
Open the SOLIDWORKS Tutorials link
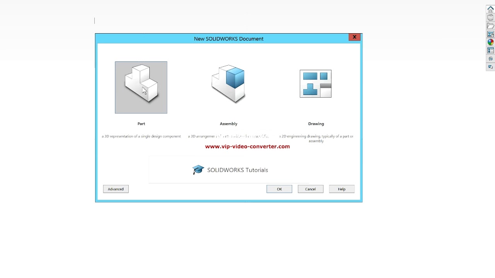click(230, 170)
